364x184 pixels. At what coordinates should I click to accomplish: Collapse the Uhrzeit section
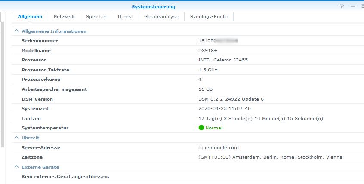point(16,138)
